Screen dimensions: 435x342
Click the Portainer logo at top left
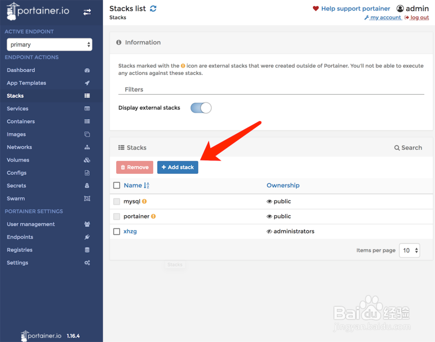coord(38,11)
